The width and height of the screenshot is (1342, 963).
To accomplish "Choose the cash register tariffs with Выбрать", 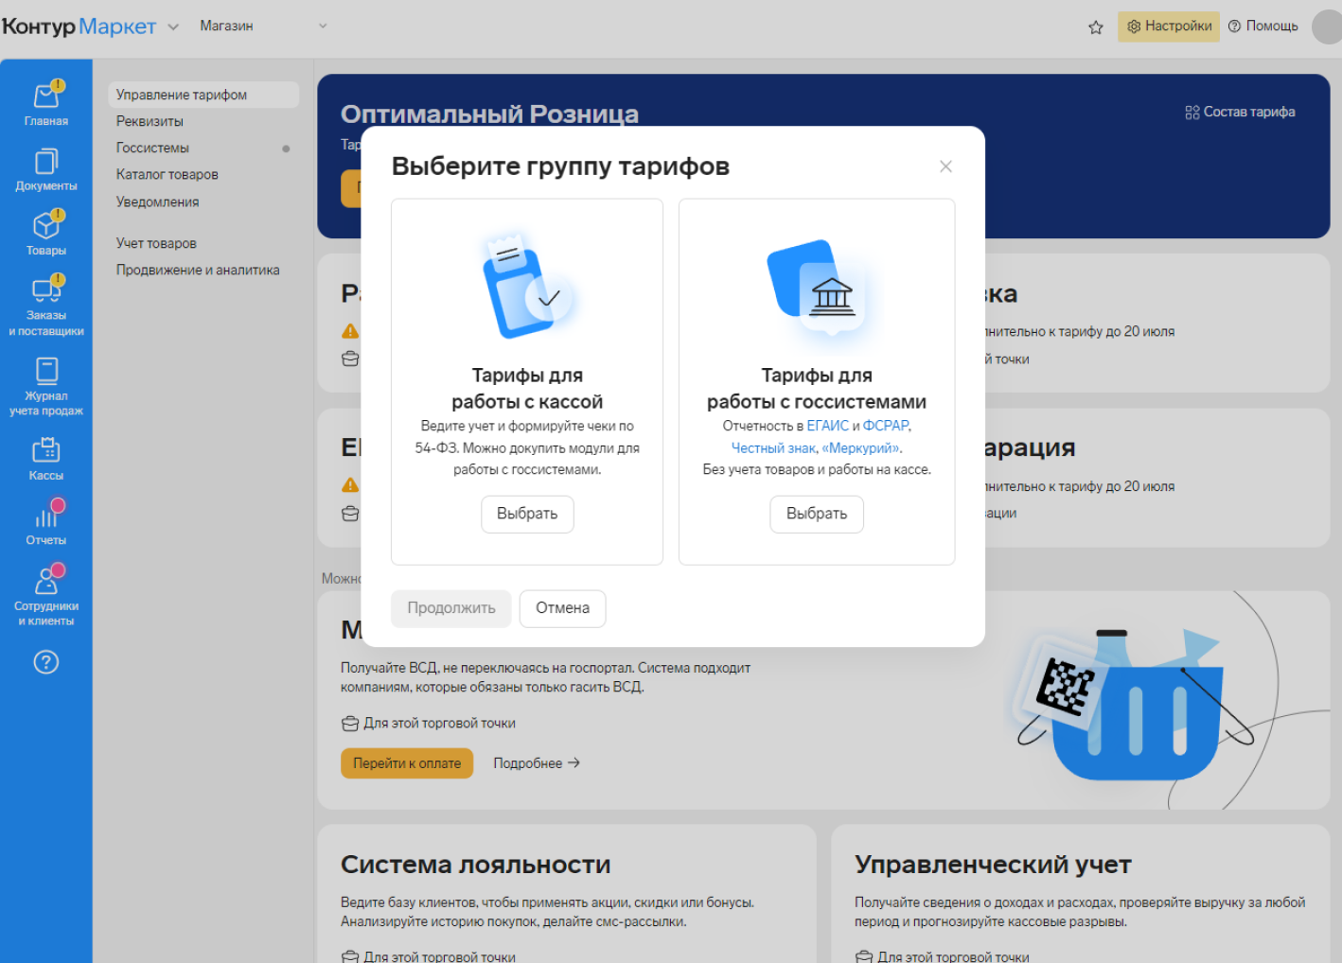I will click(527, 514).
